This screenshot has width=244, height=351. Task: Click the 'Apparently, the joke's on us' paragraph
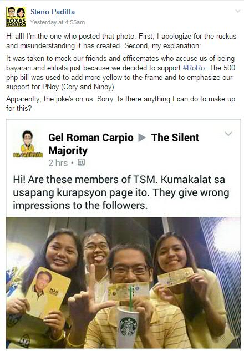coord(121,104)
